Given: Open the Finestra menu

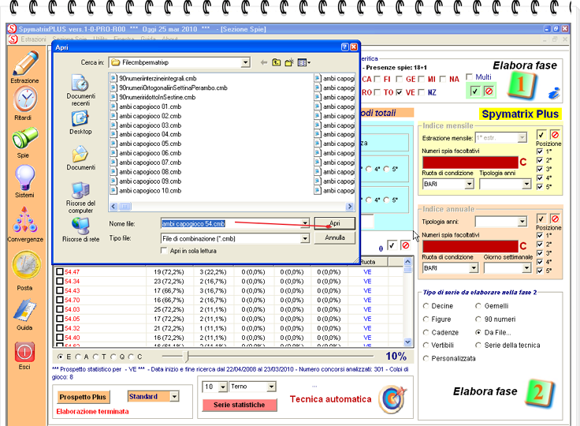Looking at the screenshot, I should pyautogui.click(x=124, y=39).
